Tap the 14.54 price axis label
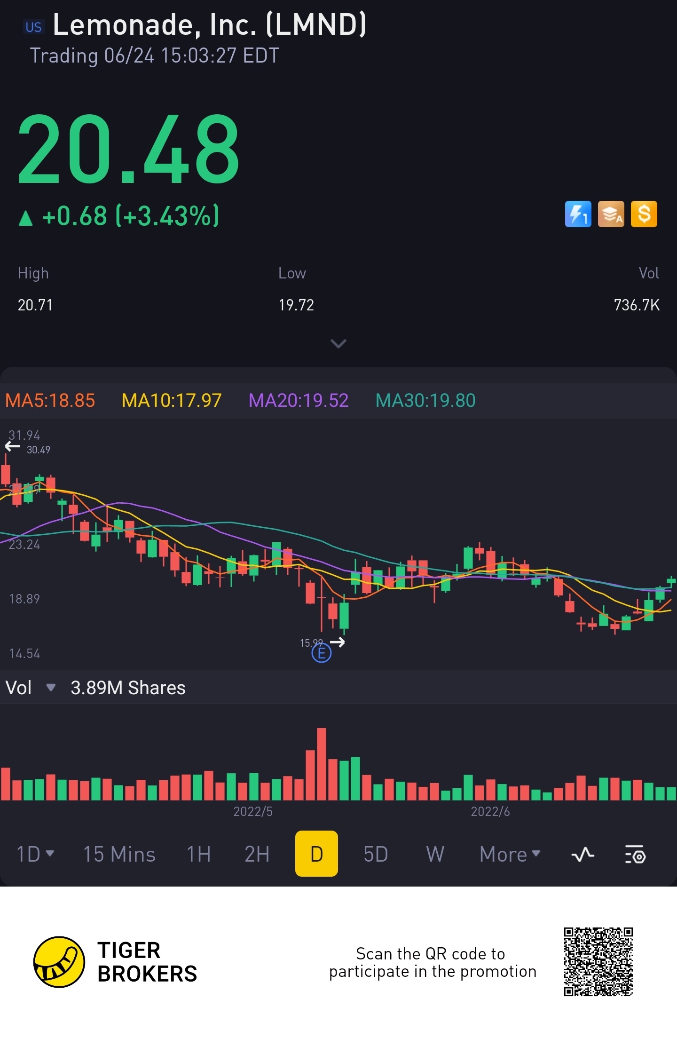Image resolution: width=677 pixels, height=1038 pixels. tap(24, 653)
